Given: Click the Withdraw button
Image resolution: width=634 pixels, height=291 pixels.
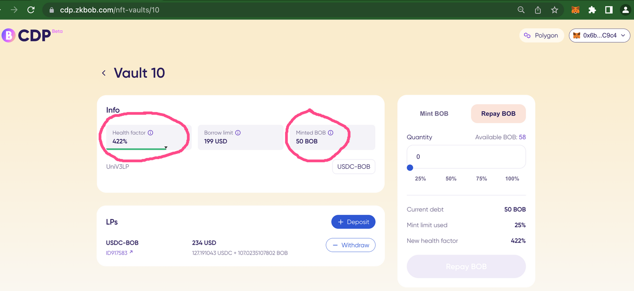Looking at the screenshot, I should coord(350,245).
